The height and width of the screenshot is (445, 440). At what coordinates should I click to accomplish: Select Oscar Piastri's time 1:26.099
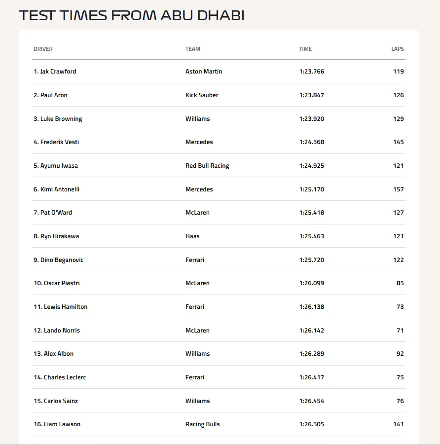tap(311, 283)
